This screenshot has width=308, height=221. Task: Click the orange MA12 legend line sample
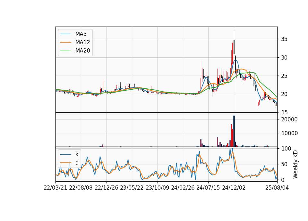point(65,42)
